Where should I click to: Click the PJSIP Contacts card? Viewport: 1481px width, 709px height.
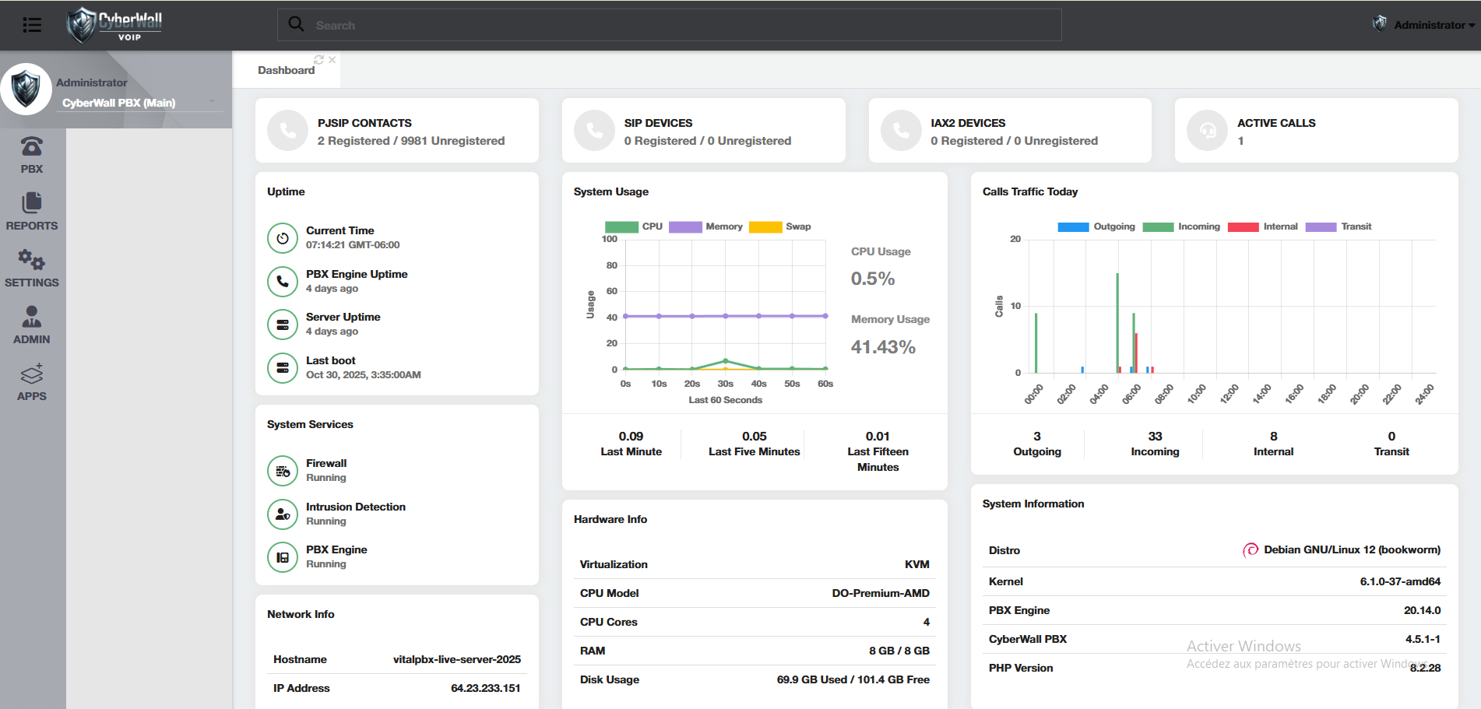pyautogui.click(x=396, y=131)
